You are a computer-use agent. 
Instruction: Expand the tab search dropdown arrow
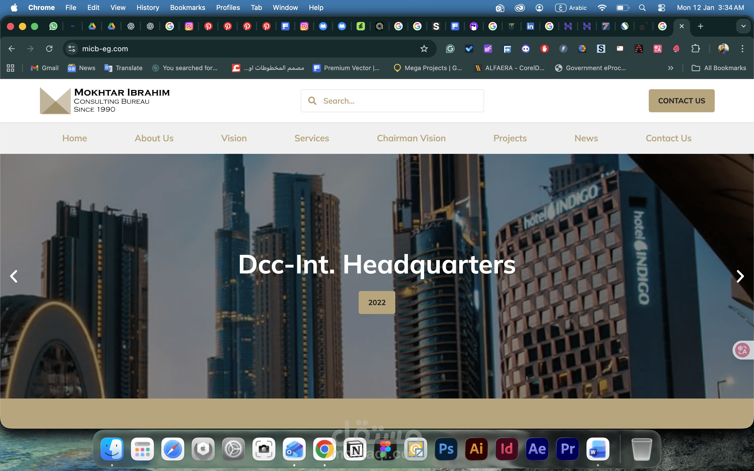744,26
